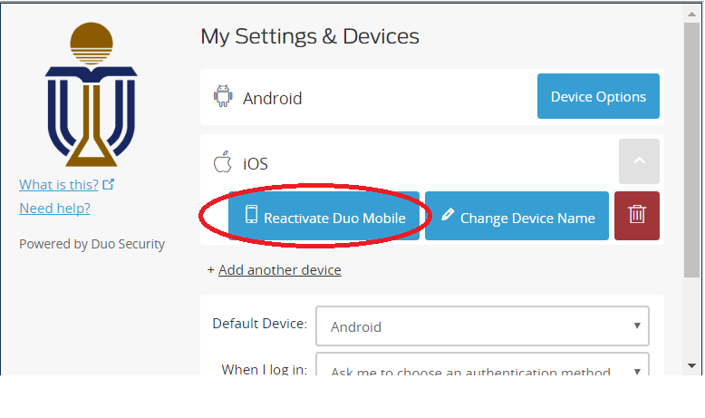Image resolution: width=705 pixels, height=418 pixels.
Task: Click the vertical scrollbar thumb
Action: click(692, 151)
